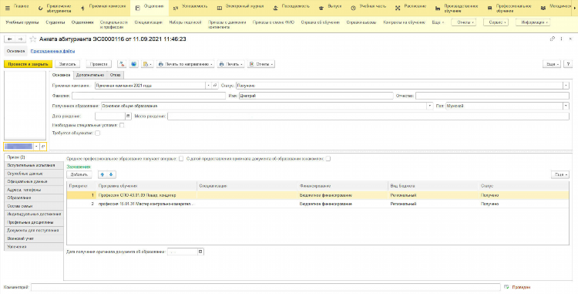Go forward with the right arrow
Screen dimensions: 578x294
click(x=21, y=39)
